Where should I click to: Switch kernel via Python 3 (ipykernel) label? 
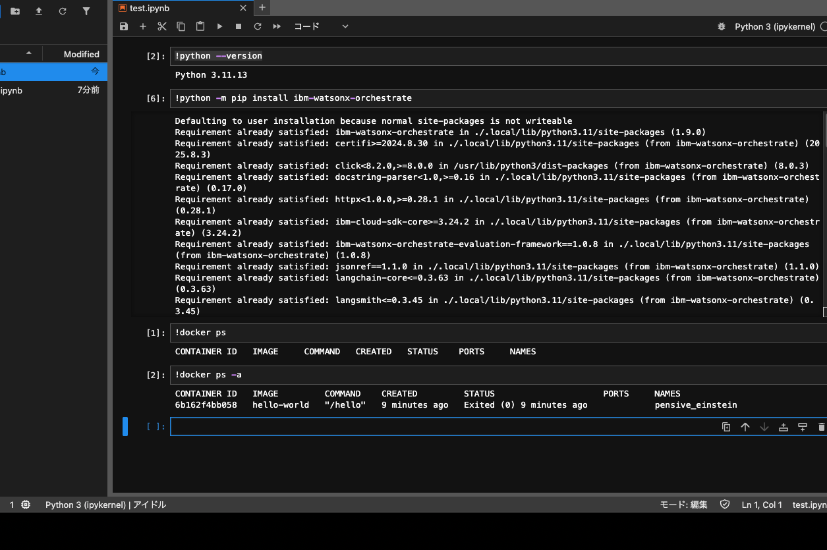point(775,26)
